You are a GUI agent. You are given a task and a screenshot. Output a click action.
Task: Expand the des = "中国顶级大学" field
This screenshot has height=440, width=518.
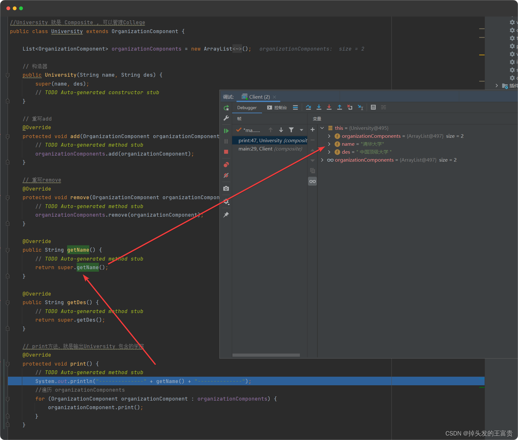[x=329, y=152]
